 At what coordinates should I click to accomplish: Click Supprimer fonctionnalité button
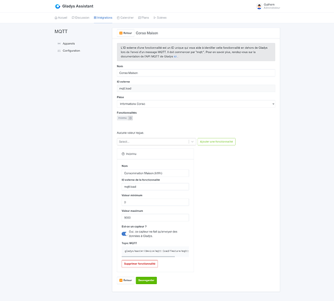point(139,264)
